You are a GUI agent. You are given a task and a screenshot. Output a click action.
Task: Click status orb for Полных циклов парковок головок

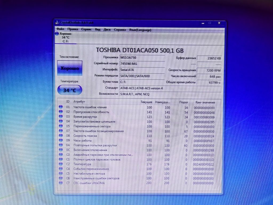coord(61,159)
